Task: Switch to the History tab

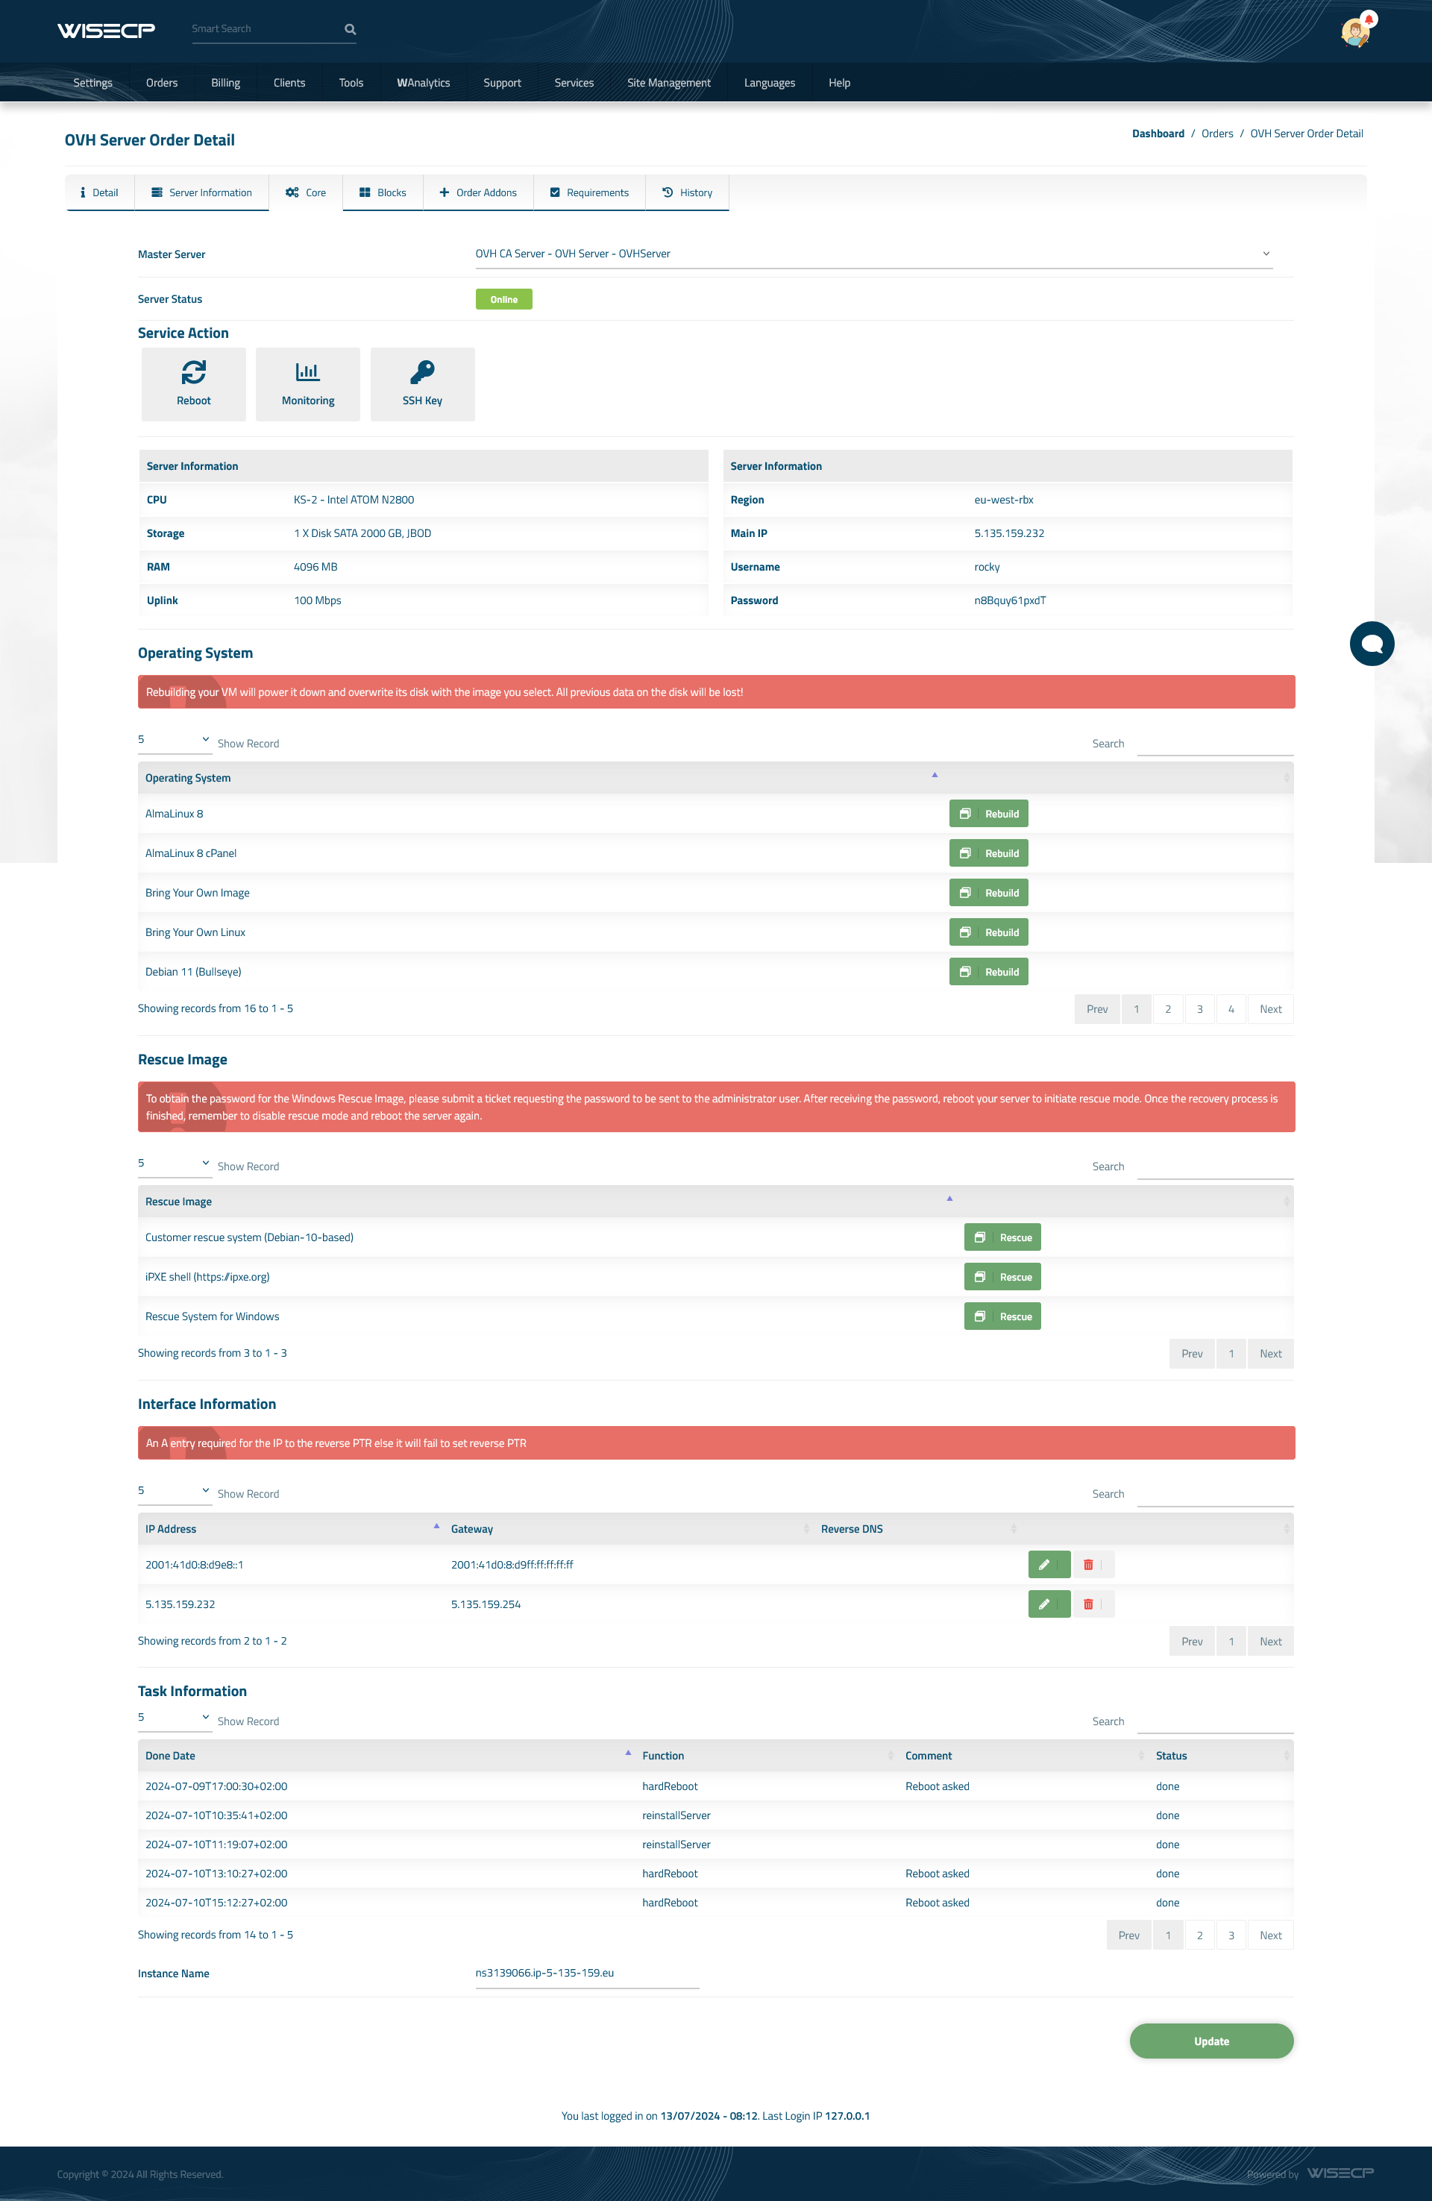Action: click(688, 192)
